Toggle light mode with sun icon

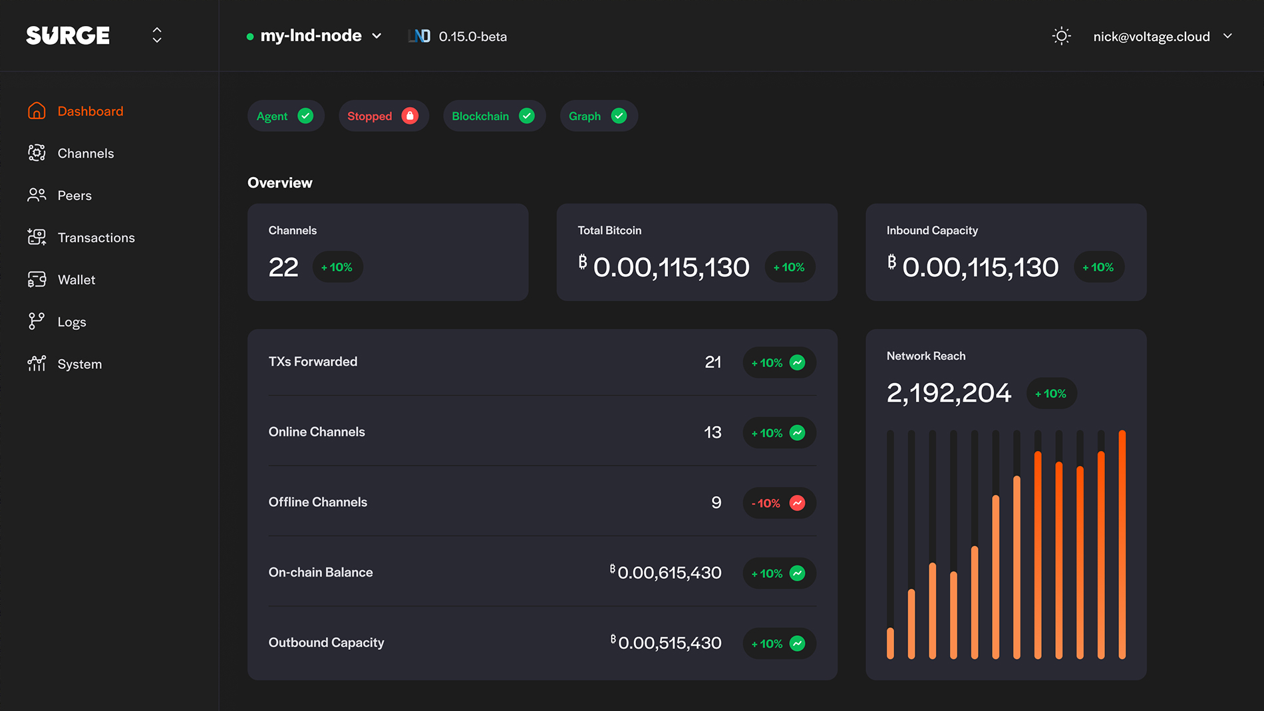pos(1061,36)
